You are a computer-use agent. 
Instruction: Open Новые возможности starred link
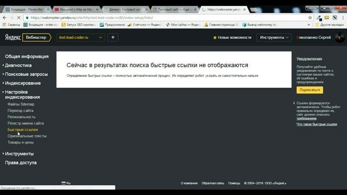click(x=232, y=37)
